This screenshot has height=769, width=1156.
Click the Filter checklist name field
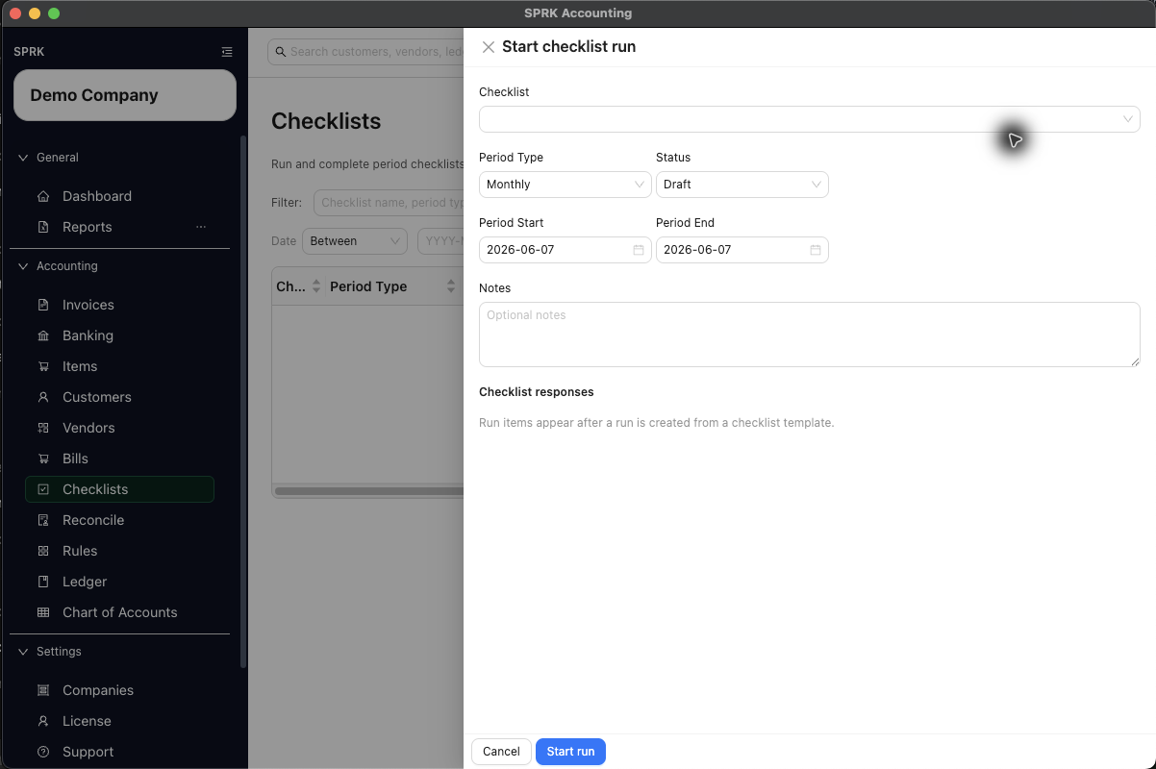point(389,203)
